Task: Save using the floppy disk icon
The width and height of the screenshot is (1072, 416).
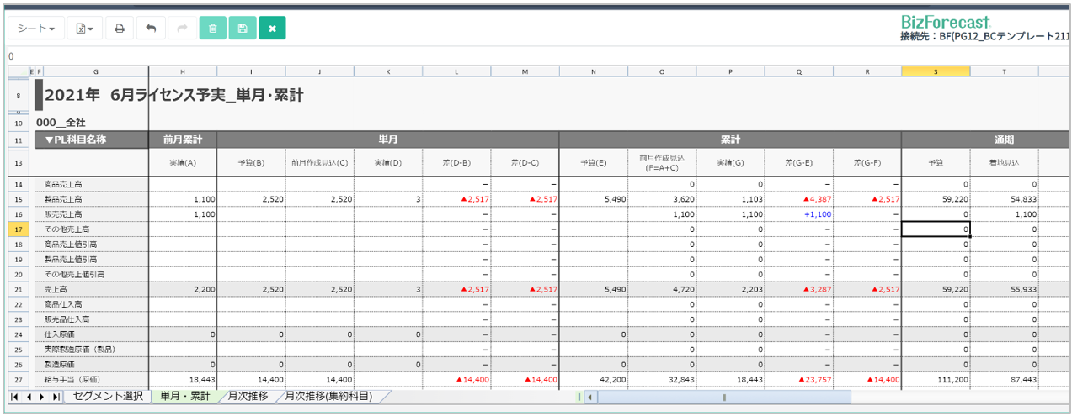Action: pos(243,29)
